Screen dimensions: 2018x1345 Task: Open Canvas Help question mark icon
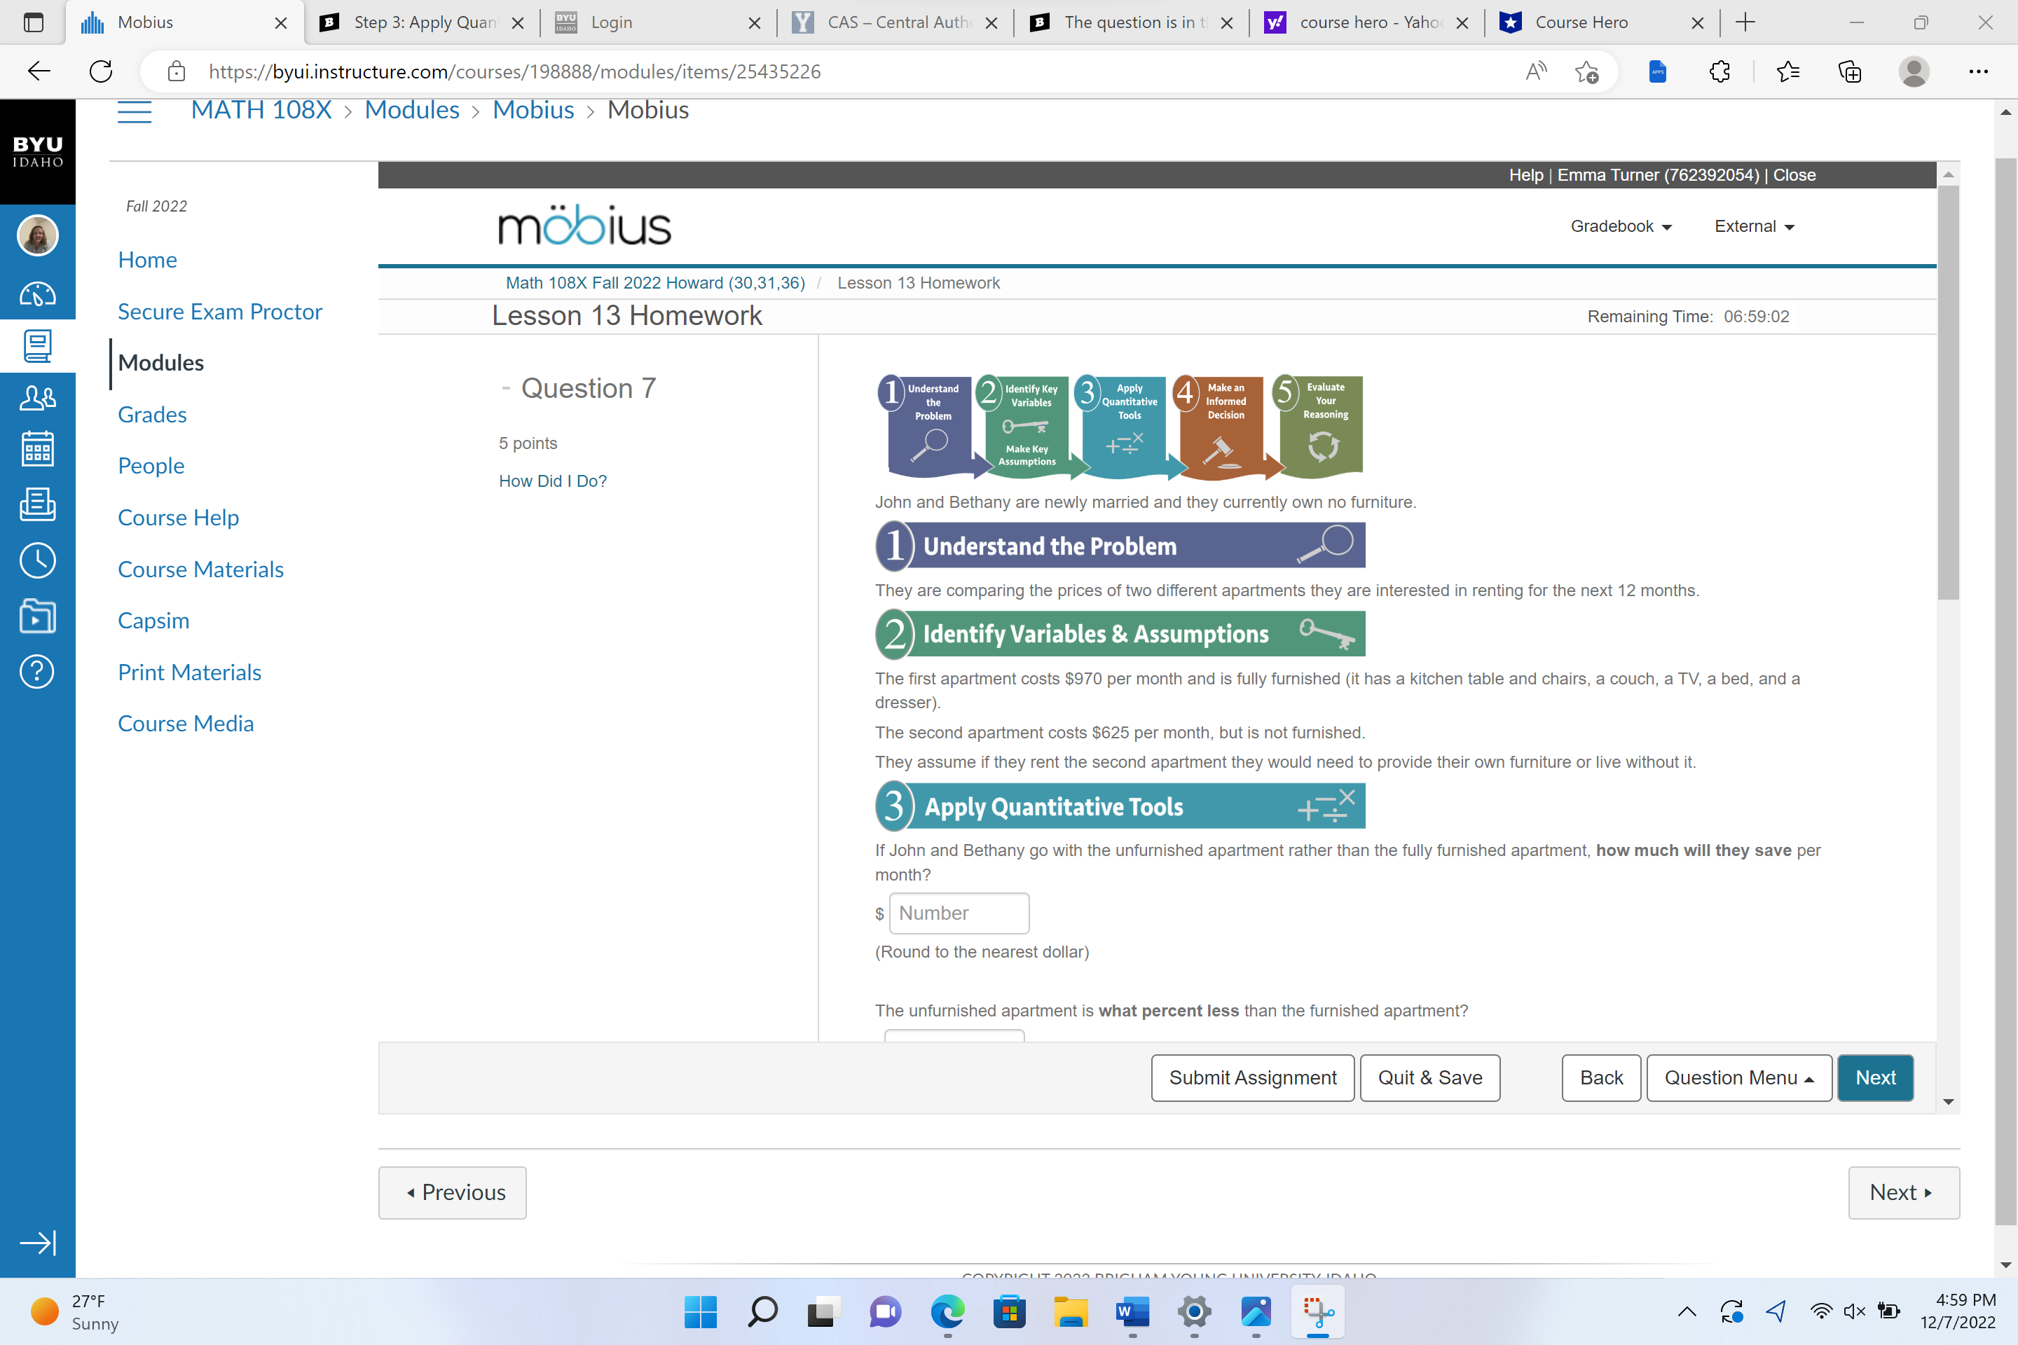[x=37, y=672]
